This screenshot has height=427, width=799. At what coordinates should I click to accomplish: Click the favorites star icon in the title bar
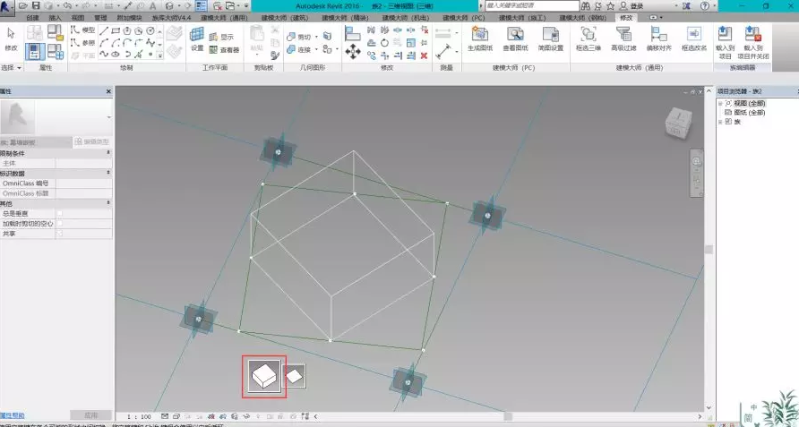610,6
